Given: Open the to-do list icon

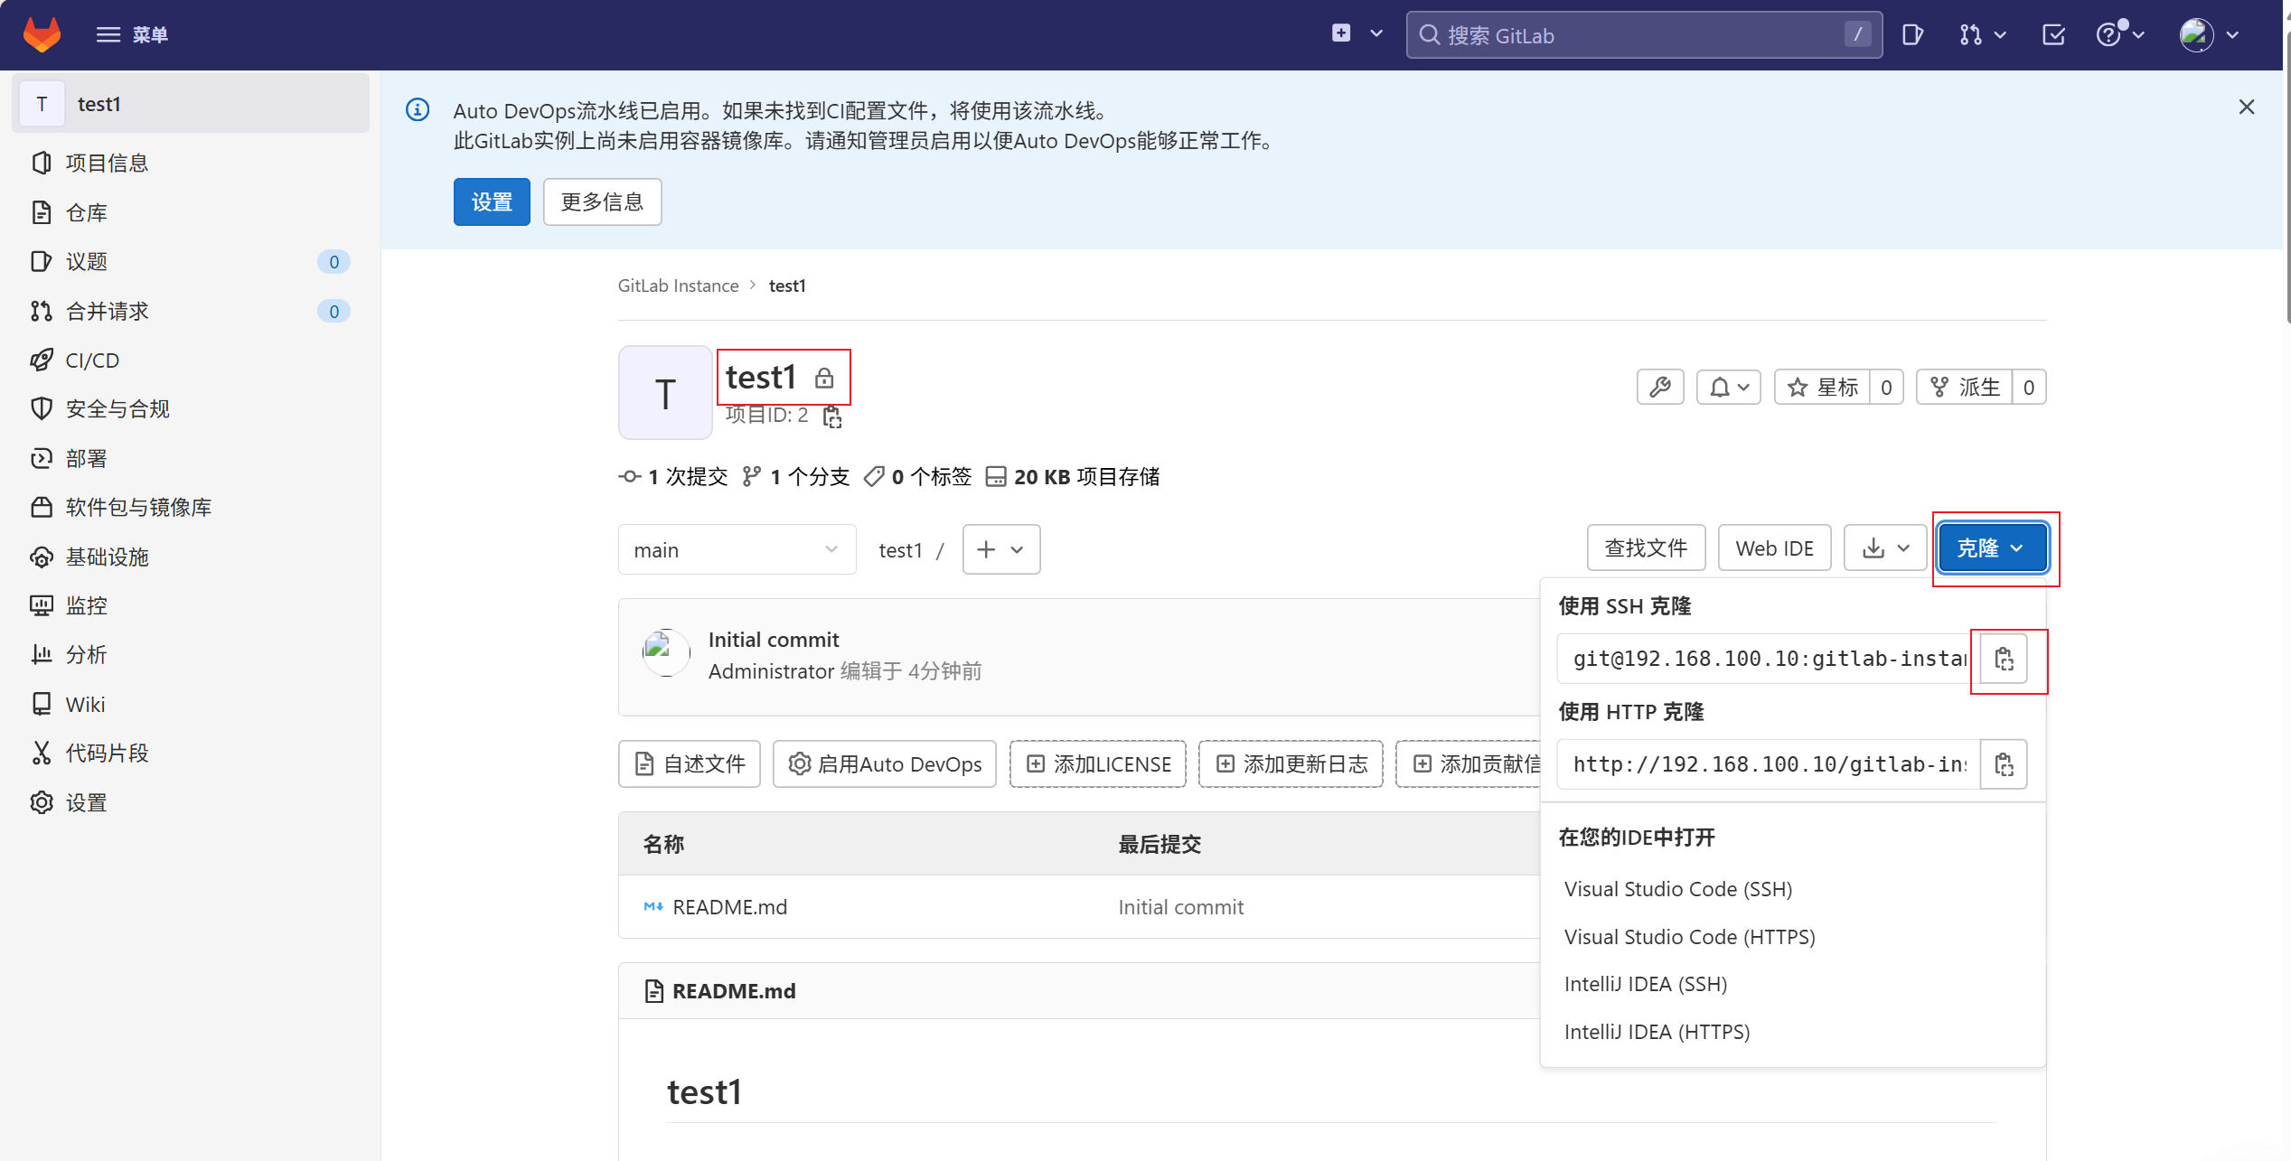Looking at the screenshot, I should (2052, 34).
